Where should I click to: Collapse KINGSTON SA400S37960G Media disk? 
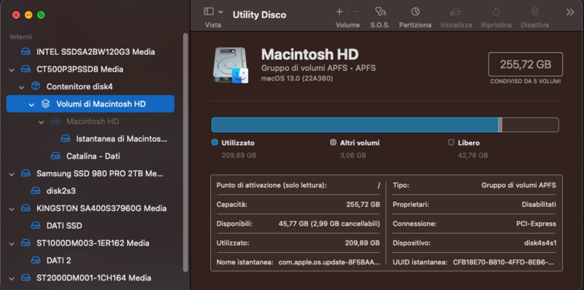pos(12,209)
